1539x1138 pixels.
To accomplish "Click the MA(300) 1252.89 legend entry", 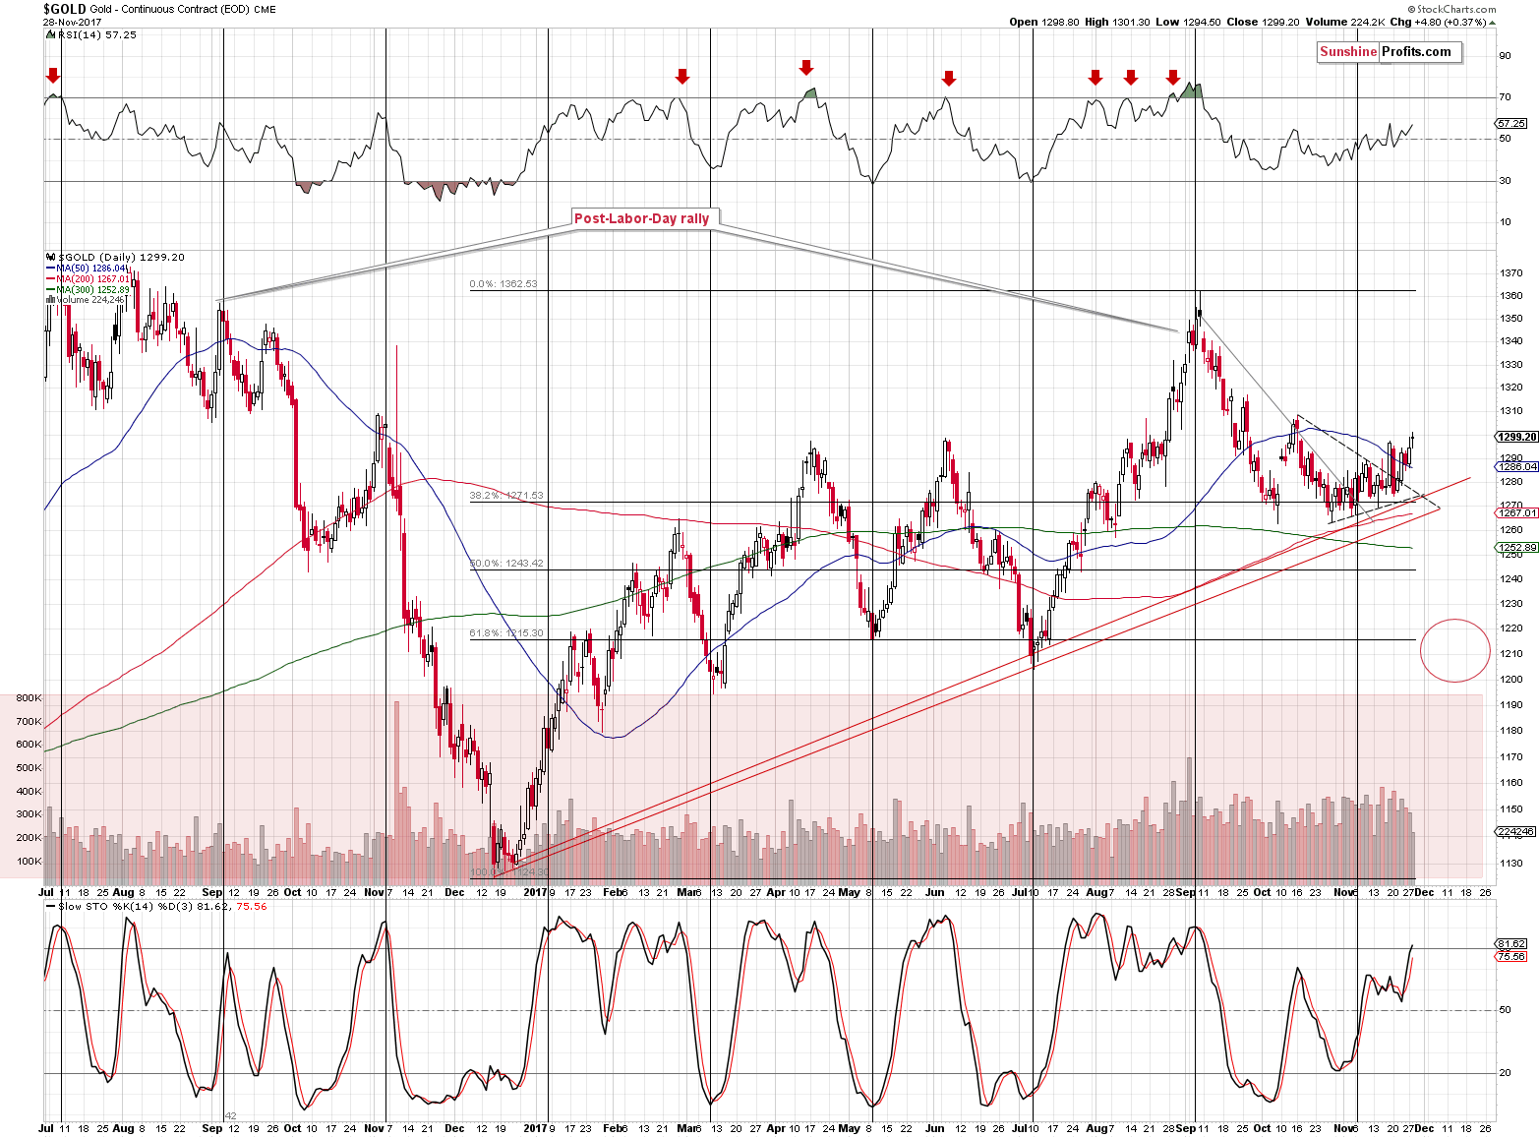I will [88, 289].
